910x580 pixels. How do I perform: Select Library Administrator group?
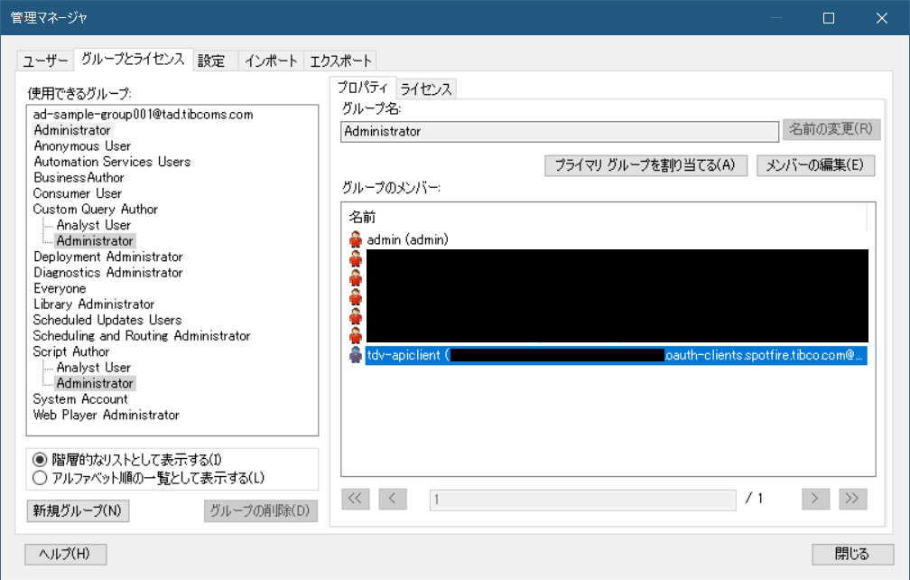tap(94, 304)
